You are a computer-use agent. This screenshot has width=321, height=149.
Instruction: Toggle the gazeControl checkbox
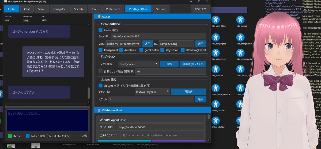(141, 50)
